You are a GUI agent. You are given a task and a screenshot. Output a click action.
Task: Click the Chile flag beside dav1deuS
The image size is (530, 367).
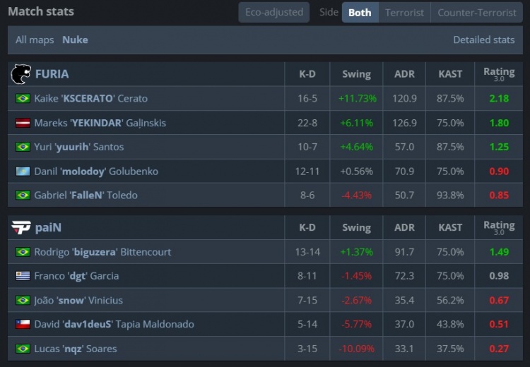pos(23,325)
